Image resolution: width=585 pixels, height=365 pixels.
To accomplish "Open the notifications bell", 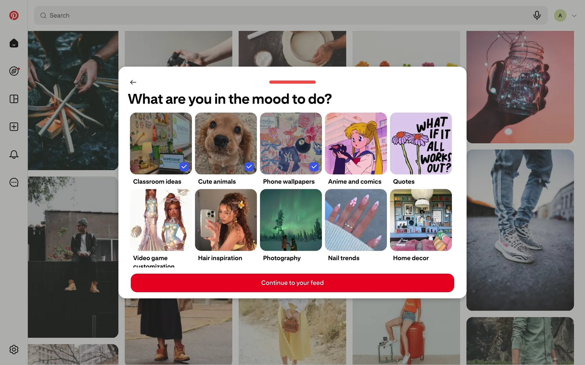I will pos(14,155).
